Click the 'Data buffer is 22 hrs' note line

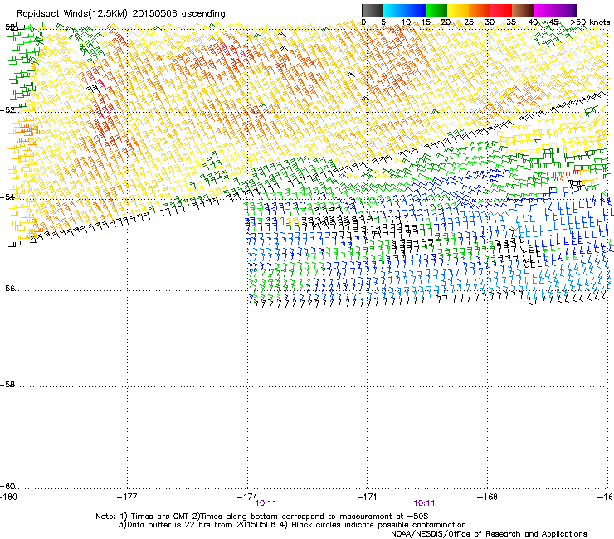coord(292,525)
